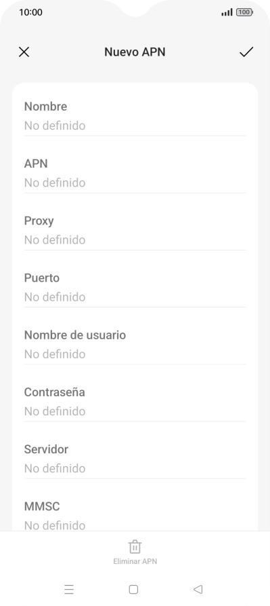Set the Contraseña field
Viewport: 270px width, 606px height.
135,402
